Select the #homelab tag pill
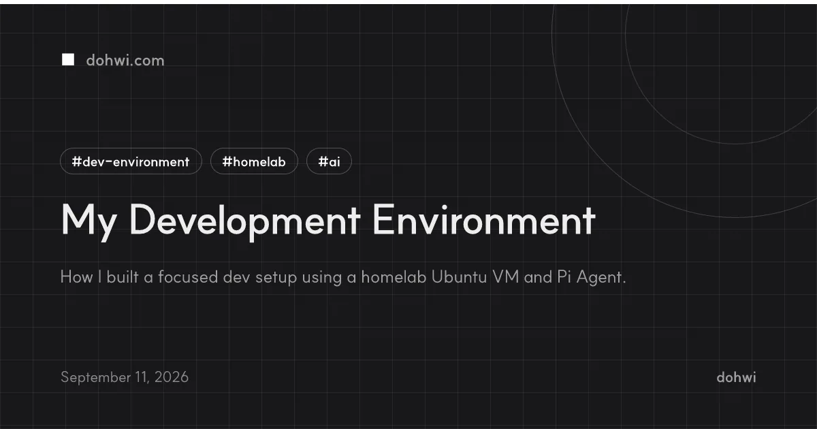This screenshot has width=817, height=429. click(254, 161)
